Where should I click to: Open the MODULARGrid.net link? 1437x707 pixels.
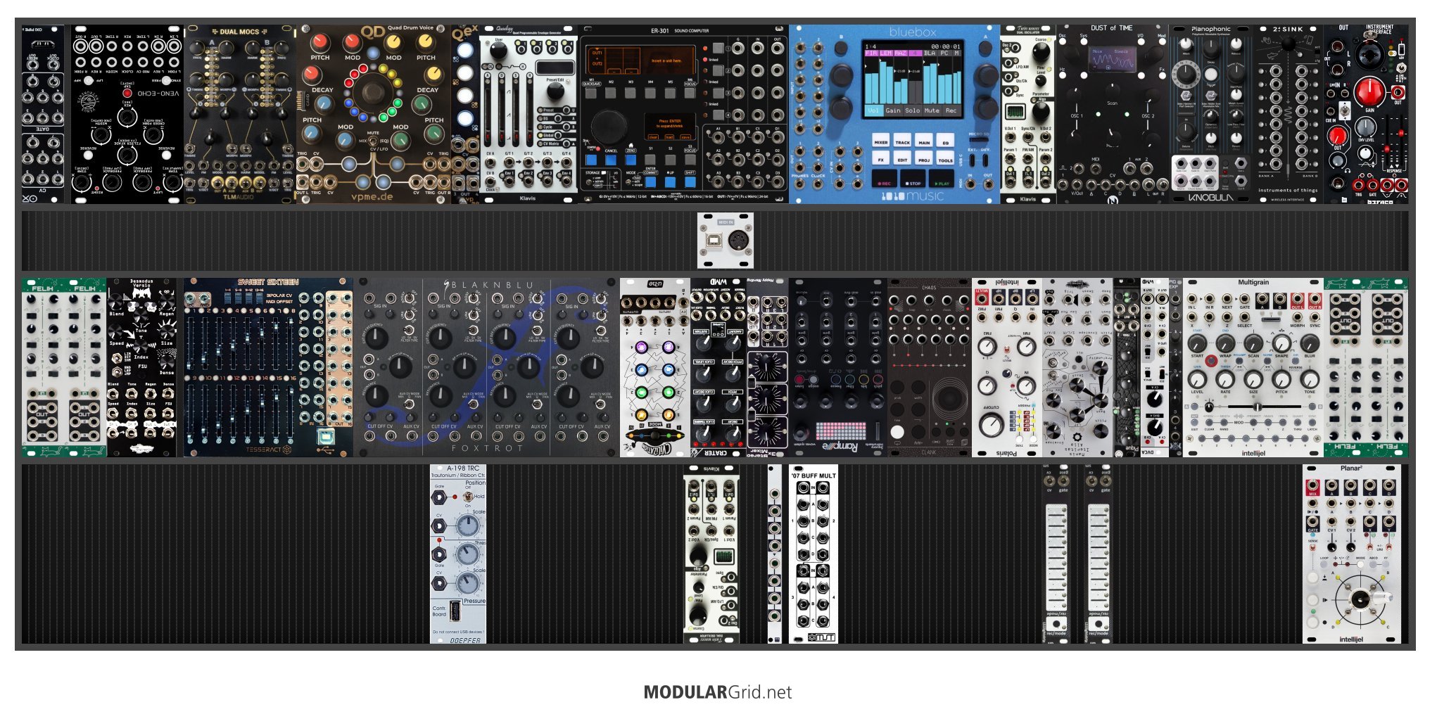point(718,692)
